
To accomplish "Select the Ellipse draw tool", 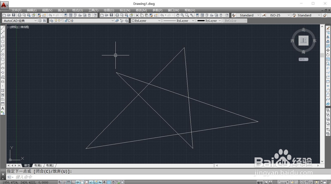I will tap(3, 68).
